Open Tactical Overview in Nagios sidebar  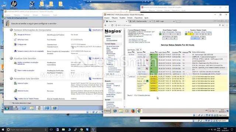coord(113,47)
